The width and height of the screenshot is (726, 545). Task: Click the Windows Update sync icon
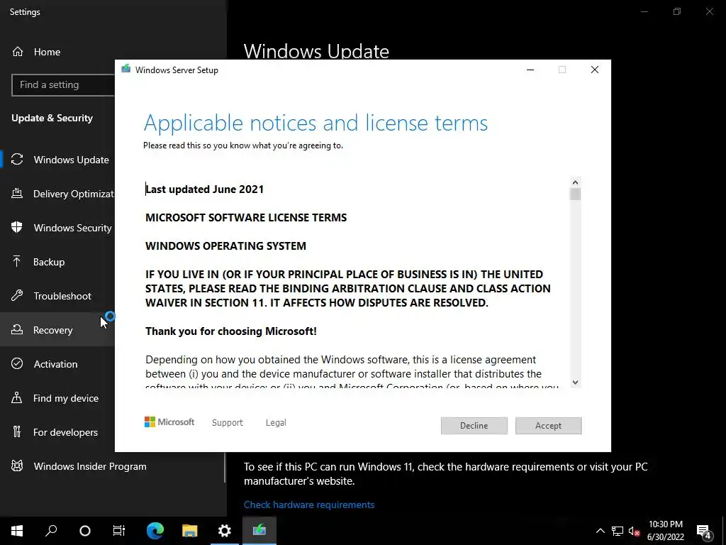(17, 160)
